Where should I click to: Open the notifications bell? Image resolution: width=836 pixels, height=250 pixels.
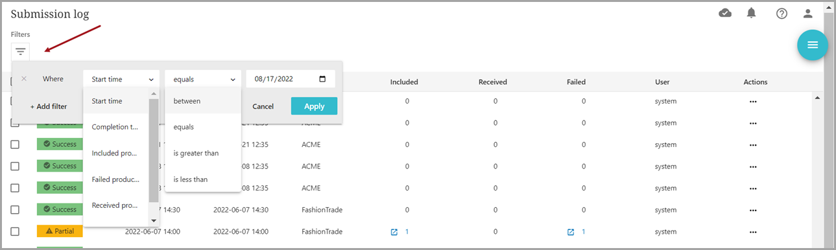(x=752, y=13)
